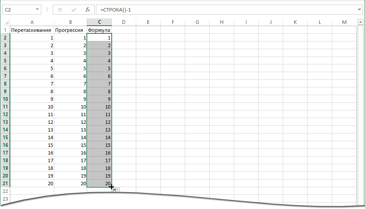
Task: Click the Select All corner triangle
Action: click(5, 22)
